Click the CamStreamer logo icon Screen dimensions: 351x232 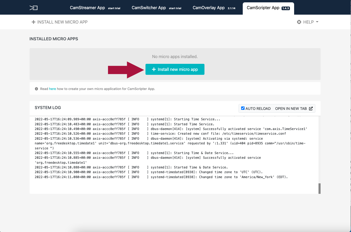34,8
